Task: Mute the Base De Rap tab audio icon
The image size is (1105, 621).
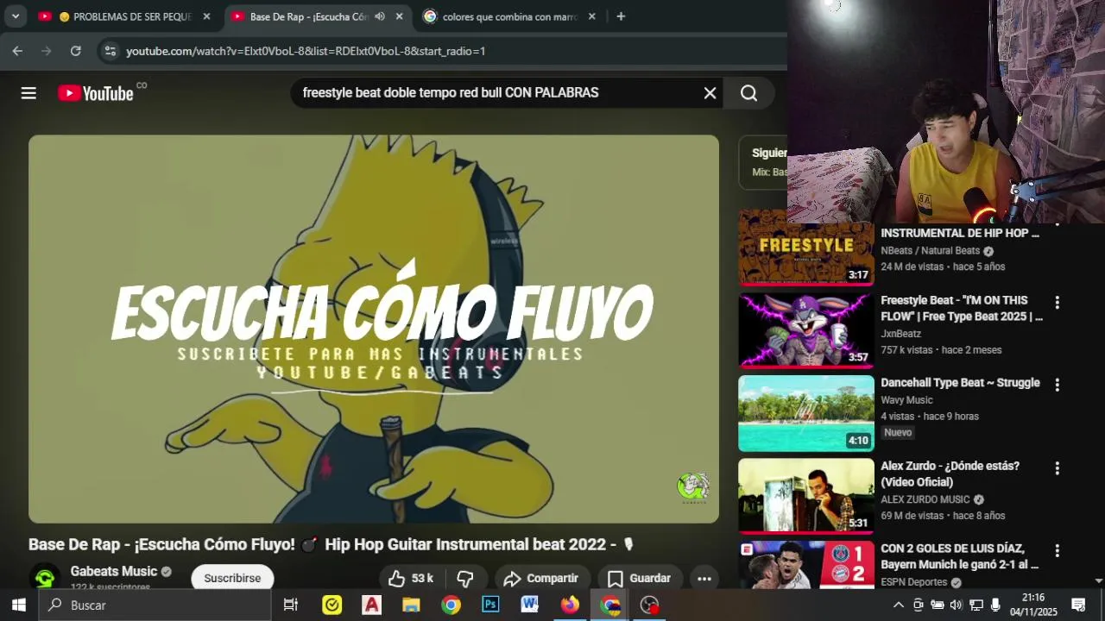Action: 380,16
